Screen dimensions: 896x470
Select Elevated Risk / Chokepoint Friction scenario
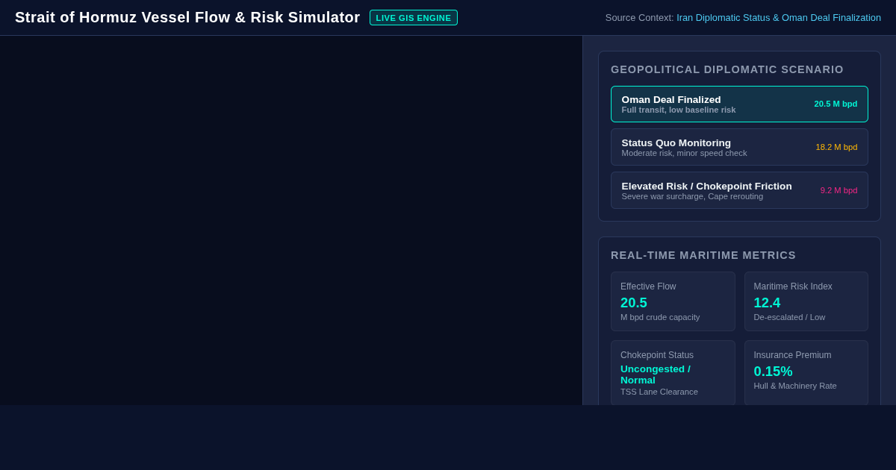(739, 190)
